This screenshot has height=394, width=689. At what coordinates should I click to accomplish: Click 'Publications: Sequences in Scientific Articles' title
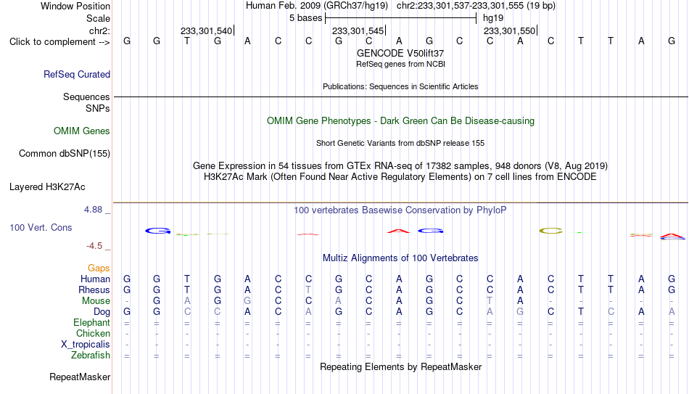400,86
